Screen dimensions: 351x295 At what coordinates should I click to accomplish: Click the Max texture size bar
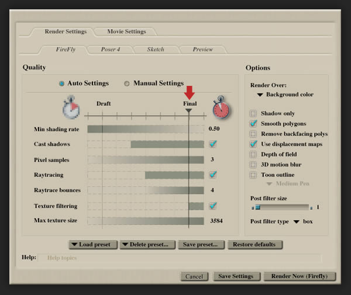coord(146,221)
